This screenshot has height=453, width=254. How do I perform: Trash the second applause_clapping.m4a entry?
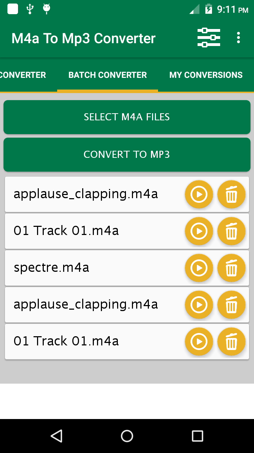coord(231,305)
